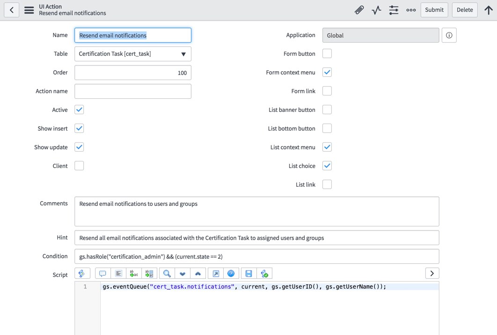
Task: Click the Application field showing Global
Action: 380,35
